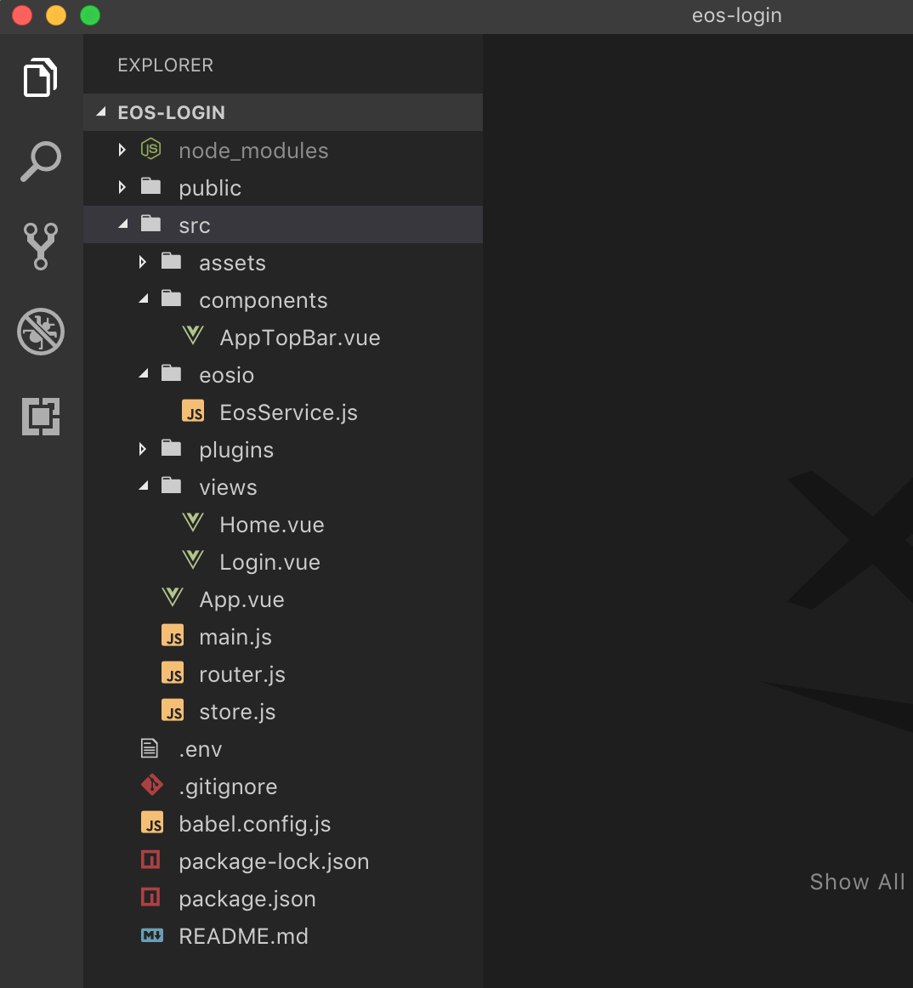Click the npm icon beside package.json
Image resolution: width=913 pixels, height=988 pixels.
pos(150,897)
